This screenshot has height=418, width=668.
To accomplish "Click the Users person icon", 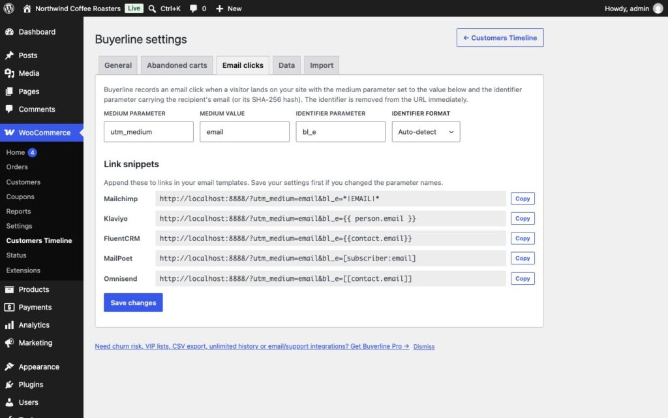I will pos(9,402).
